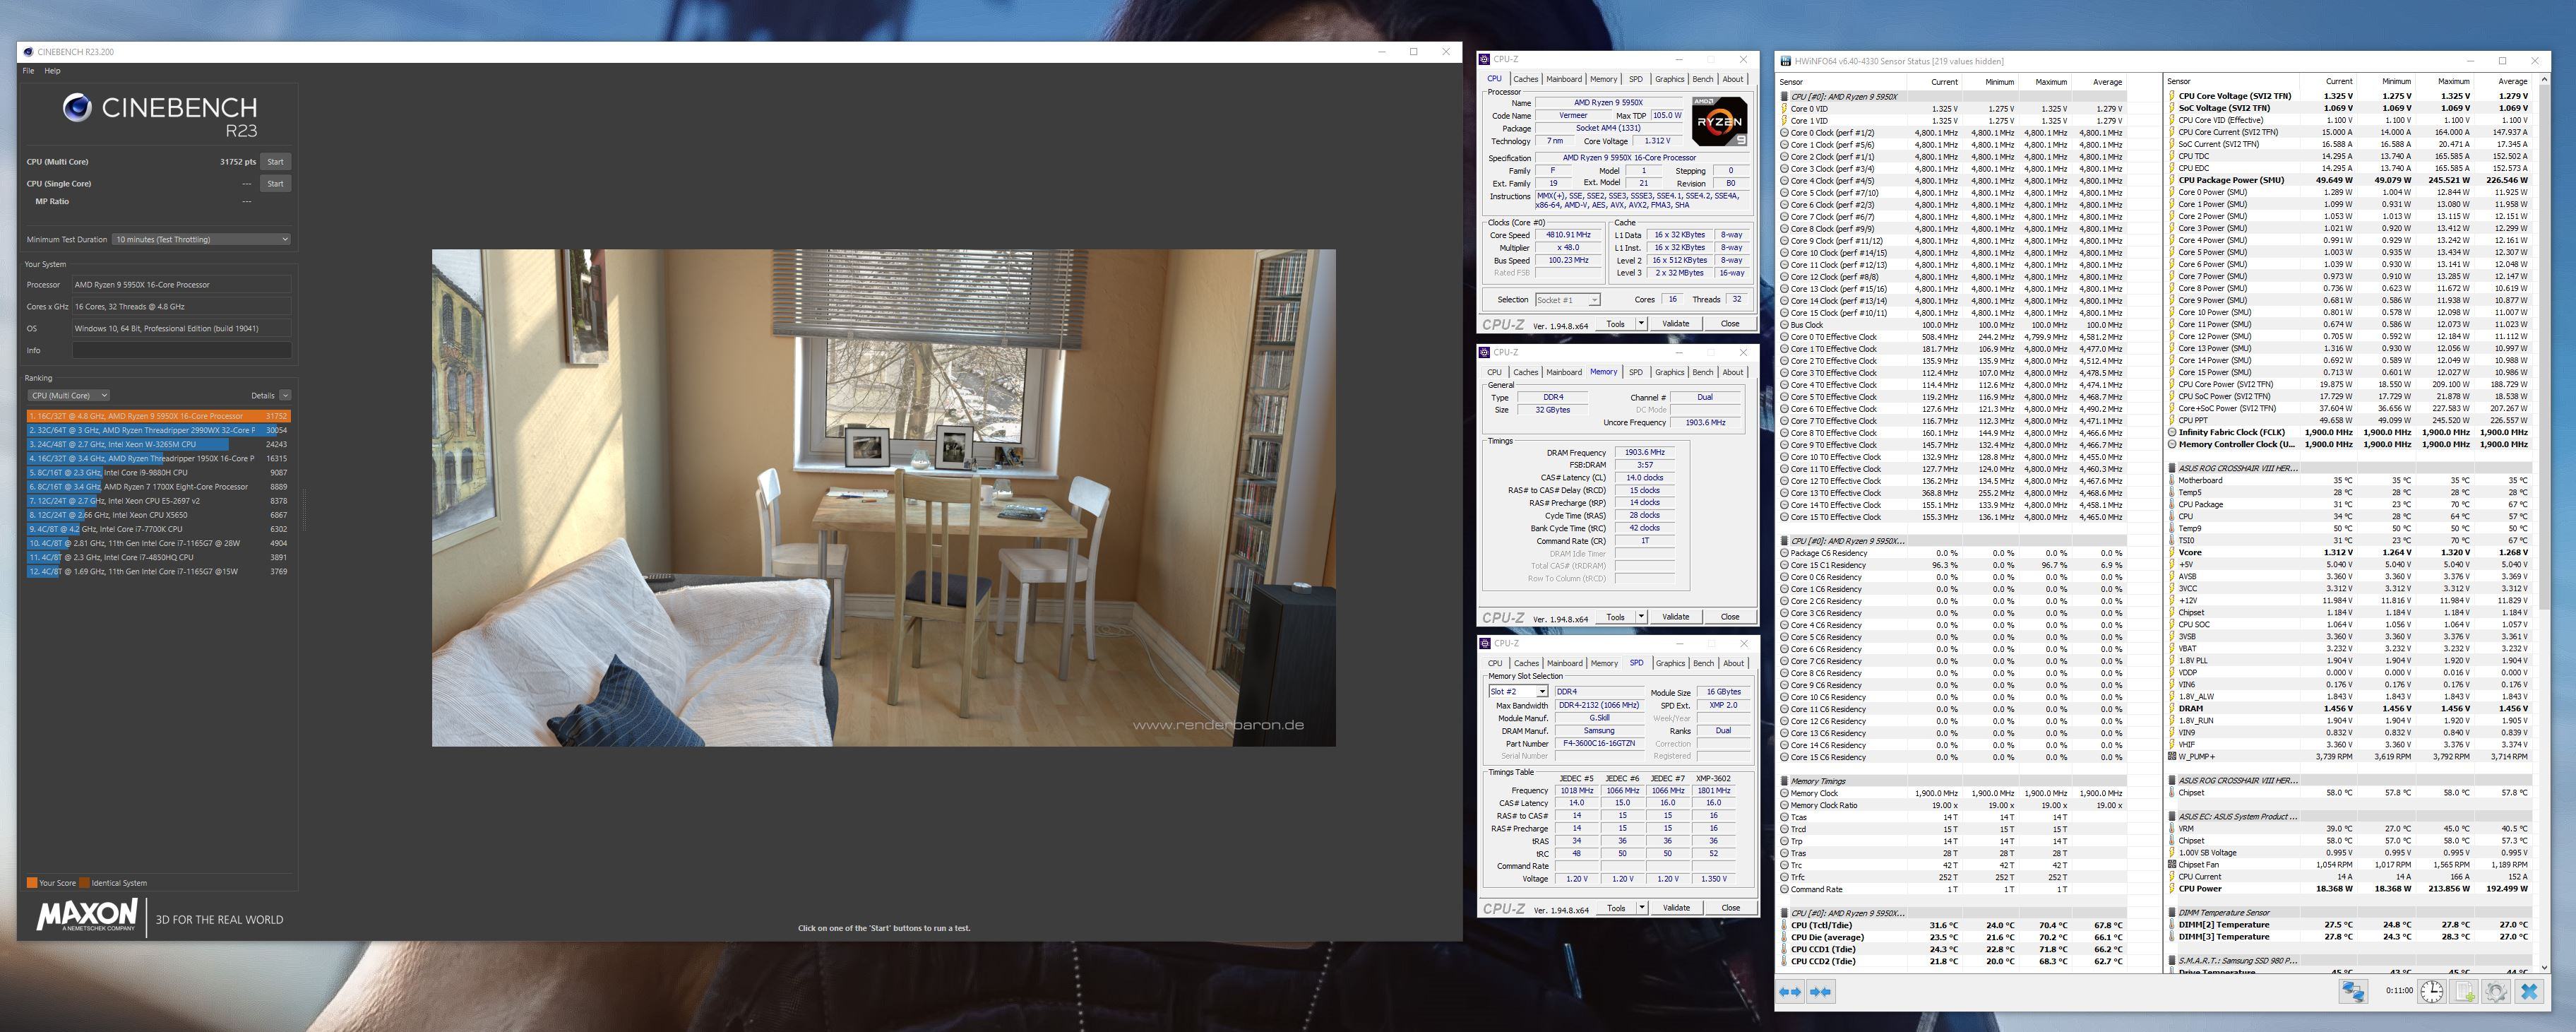Viewport: 2576px width, 1032px height.
Task: Select ranking row Intel Core i9-9880H CPU
Action: [159, 472]
